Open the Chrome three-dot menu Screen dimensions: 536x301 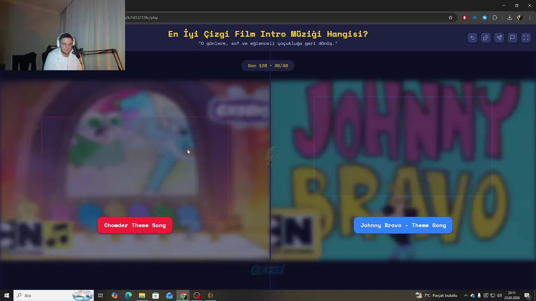[530, 18]
